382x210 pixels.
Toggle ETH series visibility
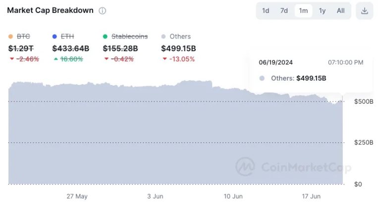point(67,37)
